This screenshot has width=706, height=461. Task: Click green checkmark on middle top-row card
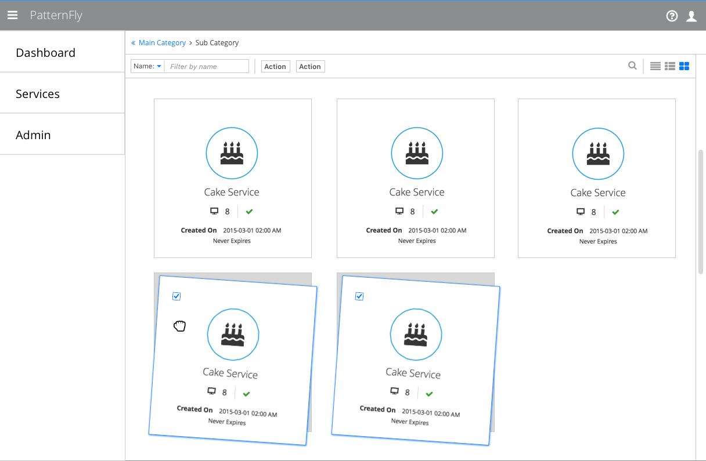pyautogui.click(x=434, y=211)
